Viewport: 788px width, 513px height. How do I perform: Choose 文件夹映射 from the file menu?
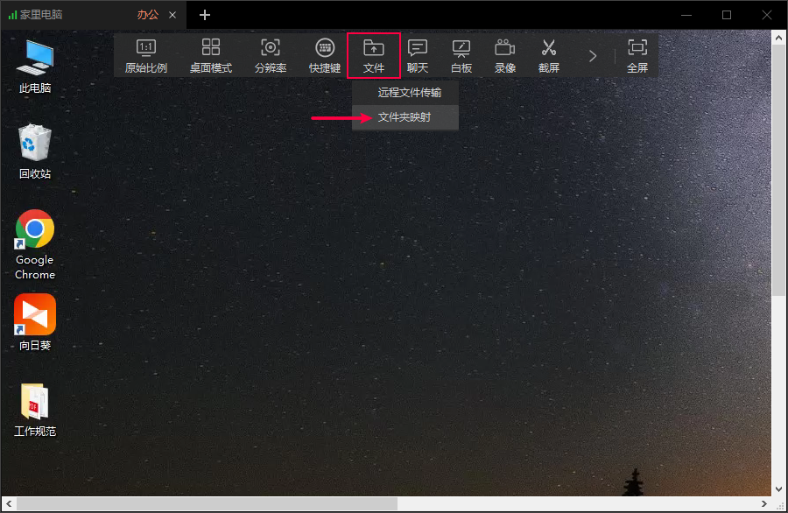click(405, 117)
